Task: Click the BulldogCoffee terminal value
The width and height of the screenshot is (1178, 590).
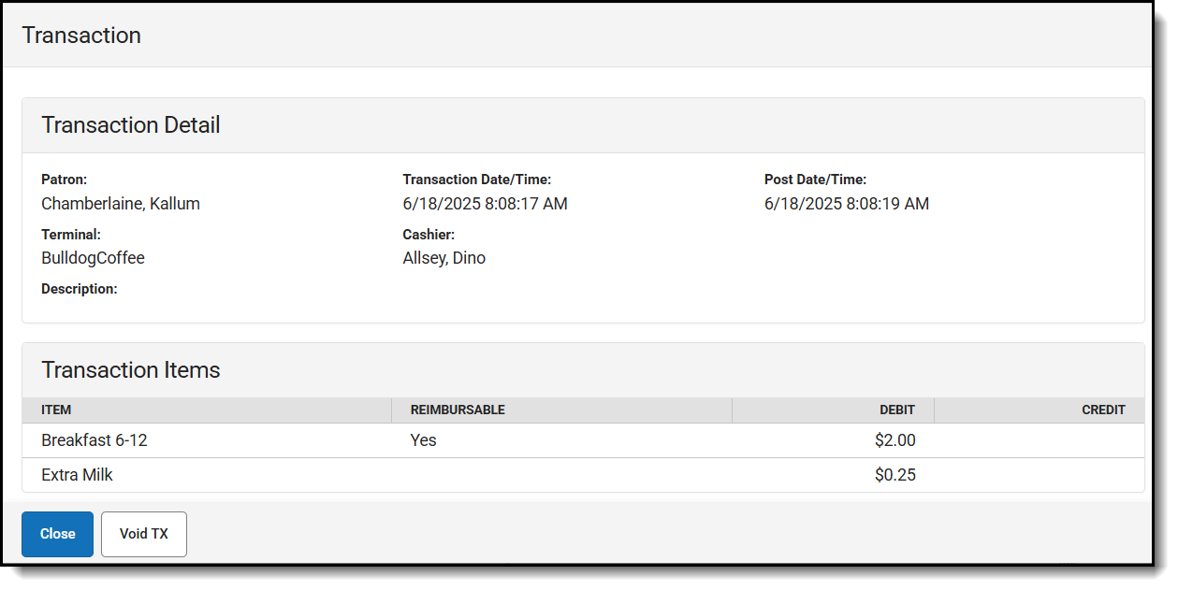Action: [93, 258]
